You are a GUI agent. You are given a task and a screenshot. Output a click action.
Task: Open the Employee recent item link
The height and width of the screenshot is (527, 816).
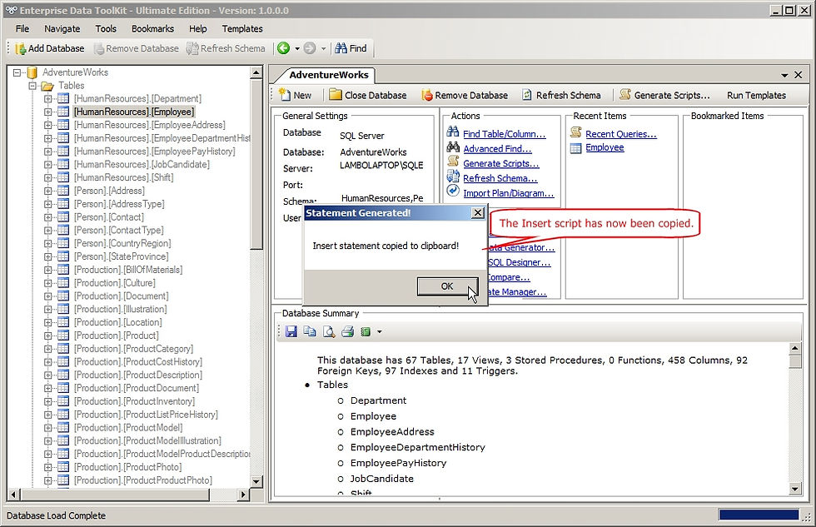[x=605, y=147]
